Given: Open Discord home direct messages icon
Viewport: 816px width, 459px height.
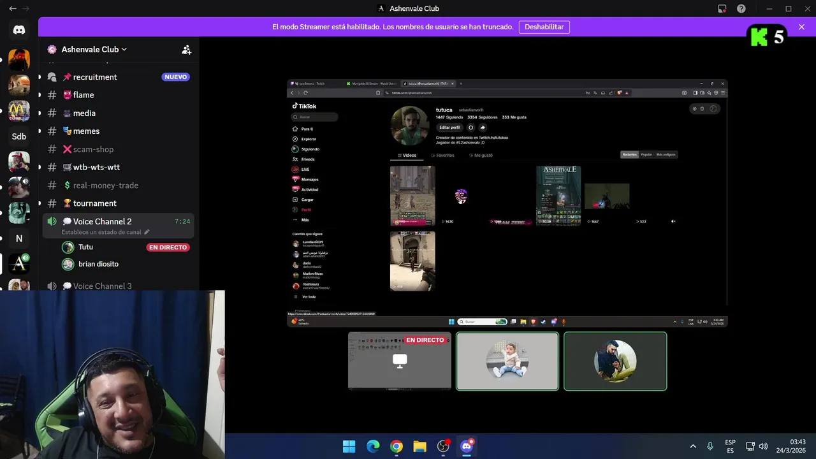Looking at the screenshot, I should [x=19, y=30].
